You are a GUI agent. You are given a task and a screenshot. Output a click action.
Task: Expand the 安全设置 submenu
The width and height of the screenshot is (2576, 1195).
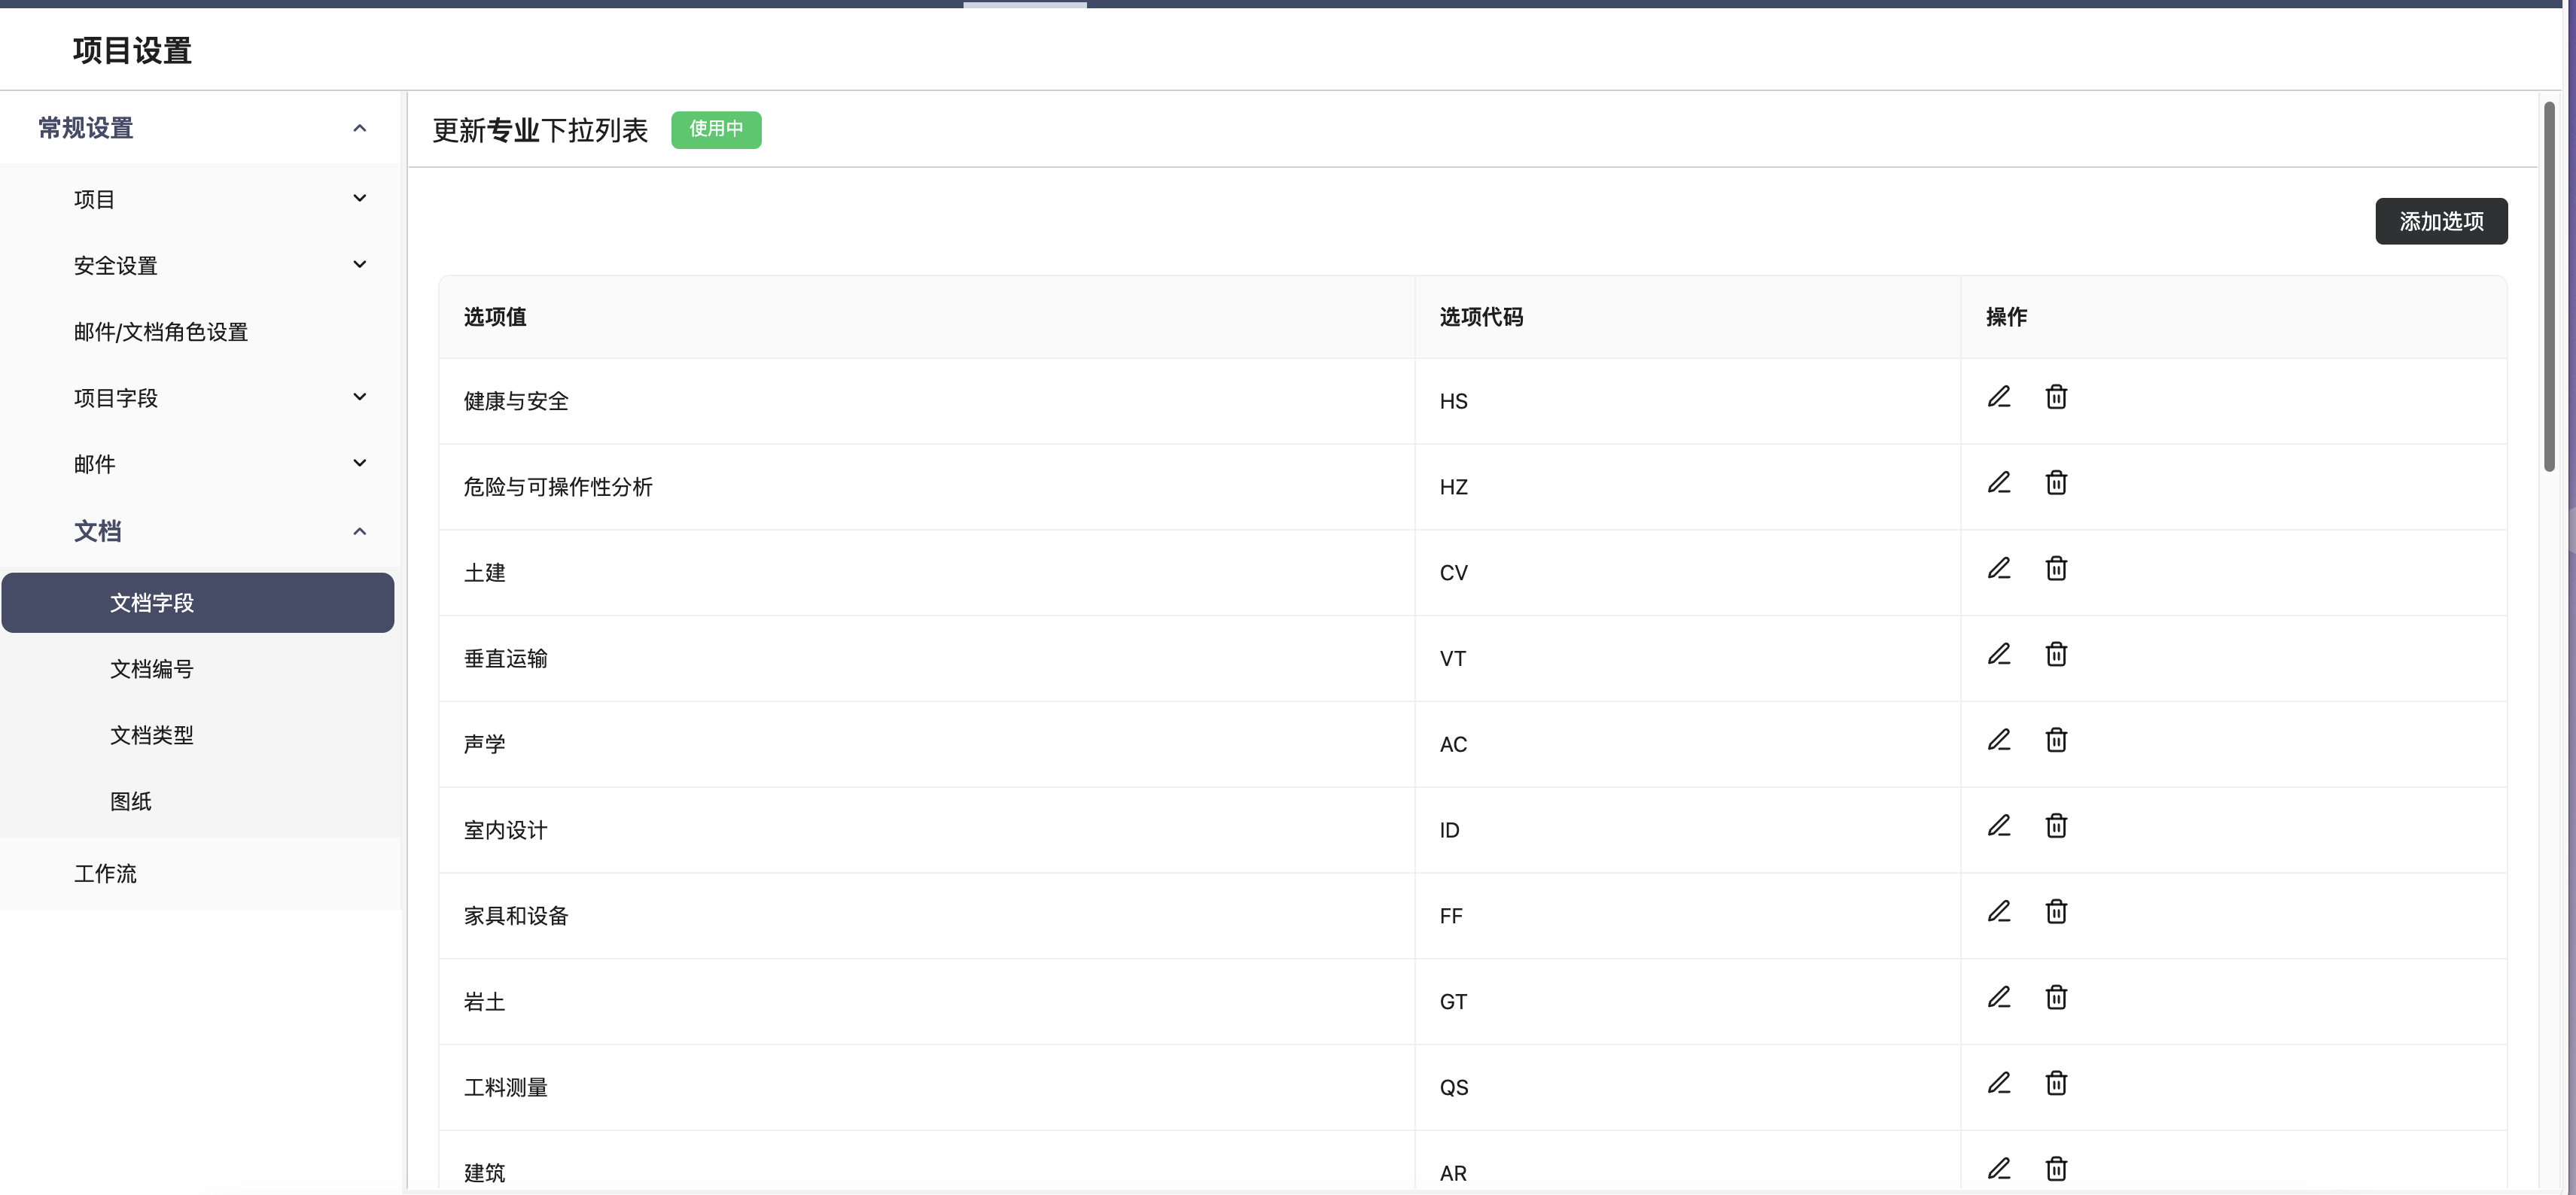click(x=359, y=265)
